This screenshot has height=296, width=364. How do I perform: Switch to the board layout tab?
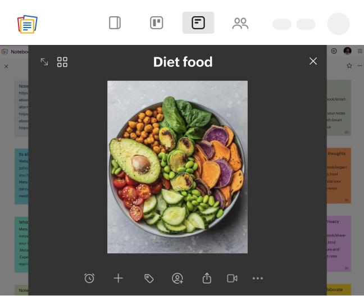pos(157,23)
